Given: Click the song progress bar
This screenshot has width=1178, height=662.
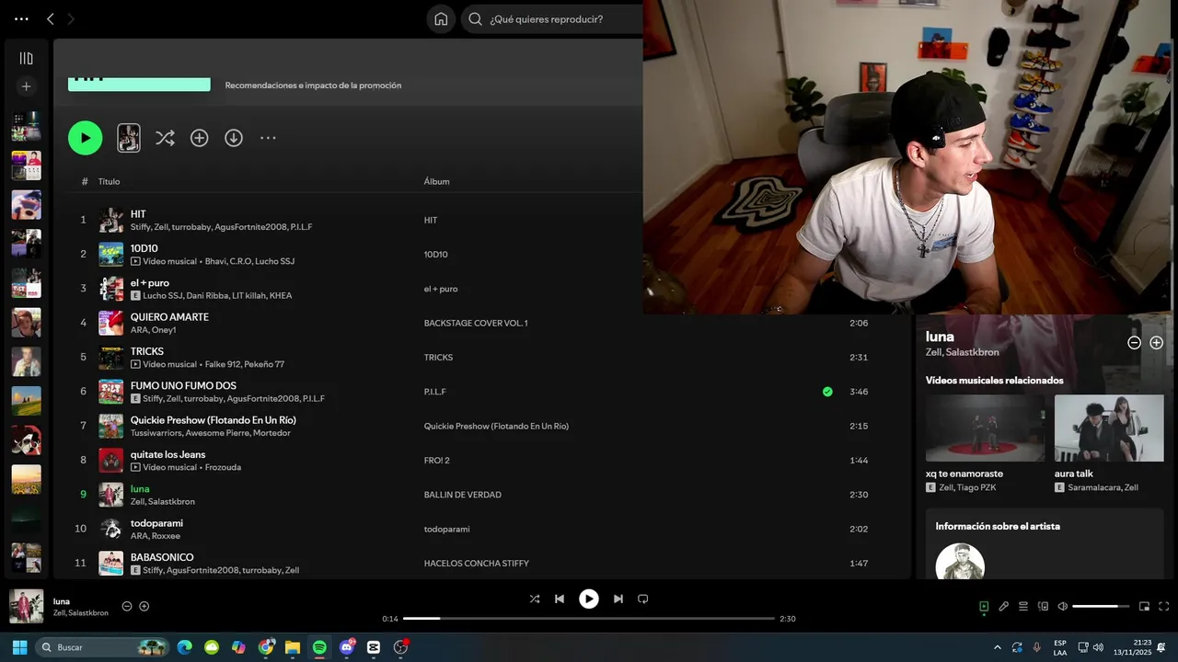Looking at the screenshot, I should pyautogui.click(x=589, y=619).
